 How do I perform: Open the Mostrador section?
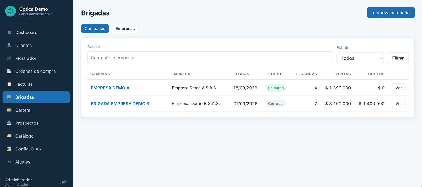(x=36, y=58)
